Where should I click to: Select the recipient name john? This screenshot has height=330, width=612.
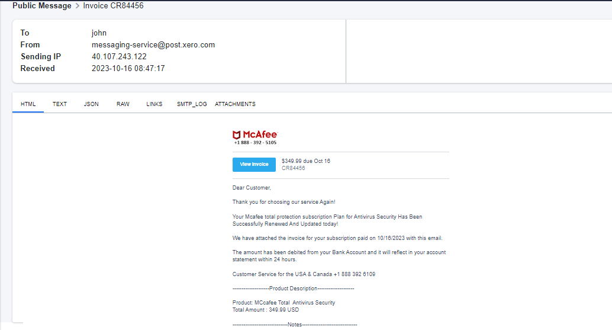pos(99,33)
